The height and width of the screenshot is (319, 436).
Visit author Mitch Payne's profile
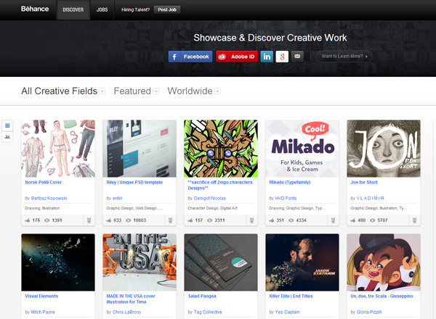point(43,312)
